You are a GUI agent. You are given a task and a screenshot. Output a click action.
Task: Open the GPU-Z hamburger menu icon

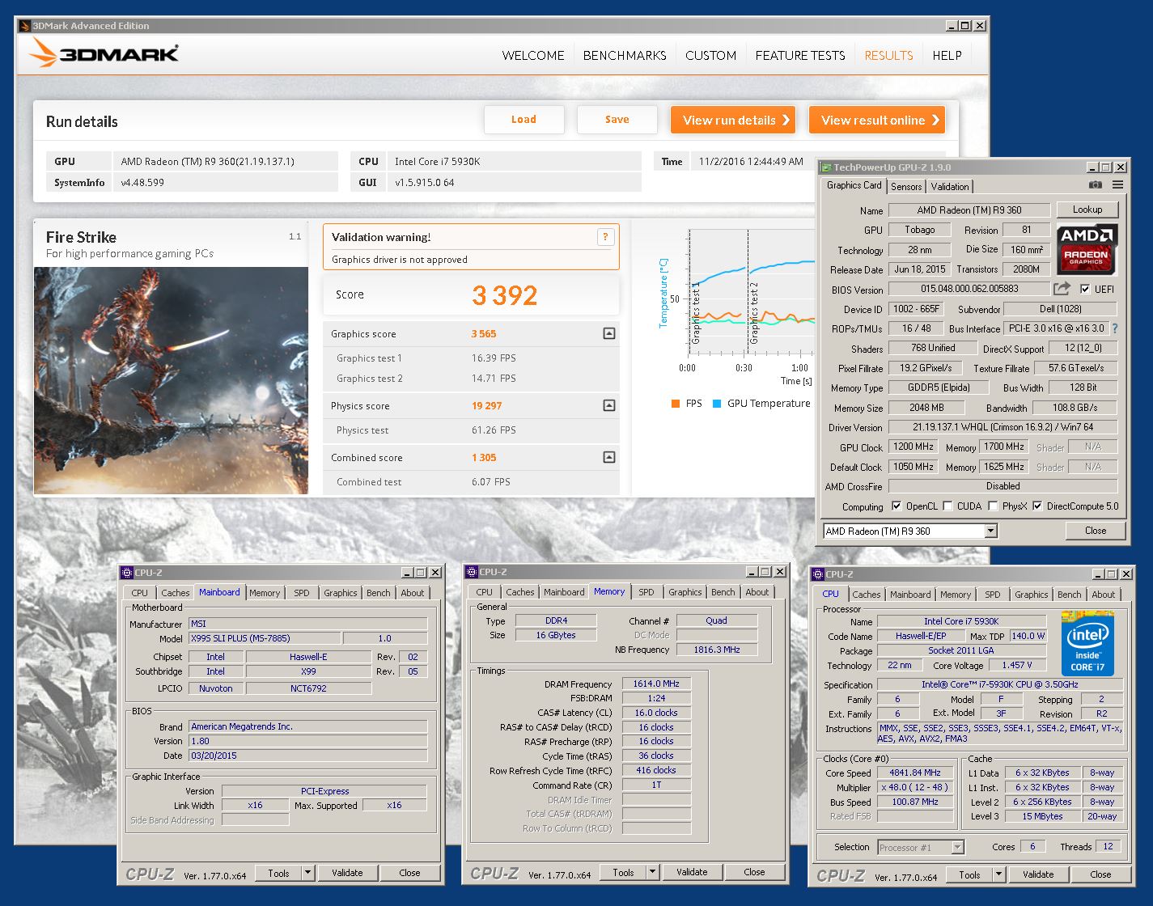(1117, 185)
